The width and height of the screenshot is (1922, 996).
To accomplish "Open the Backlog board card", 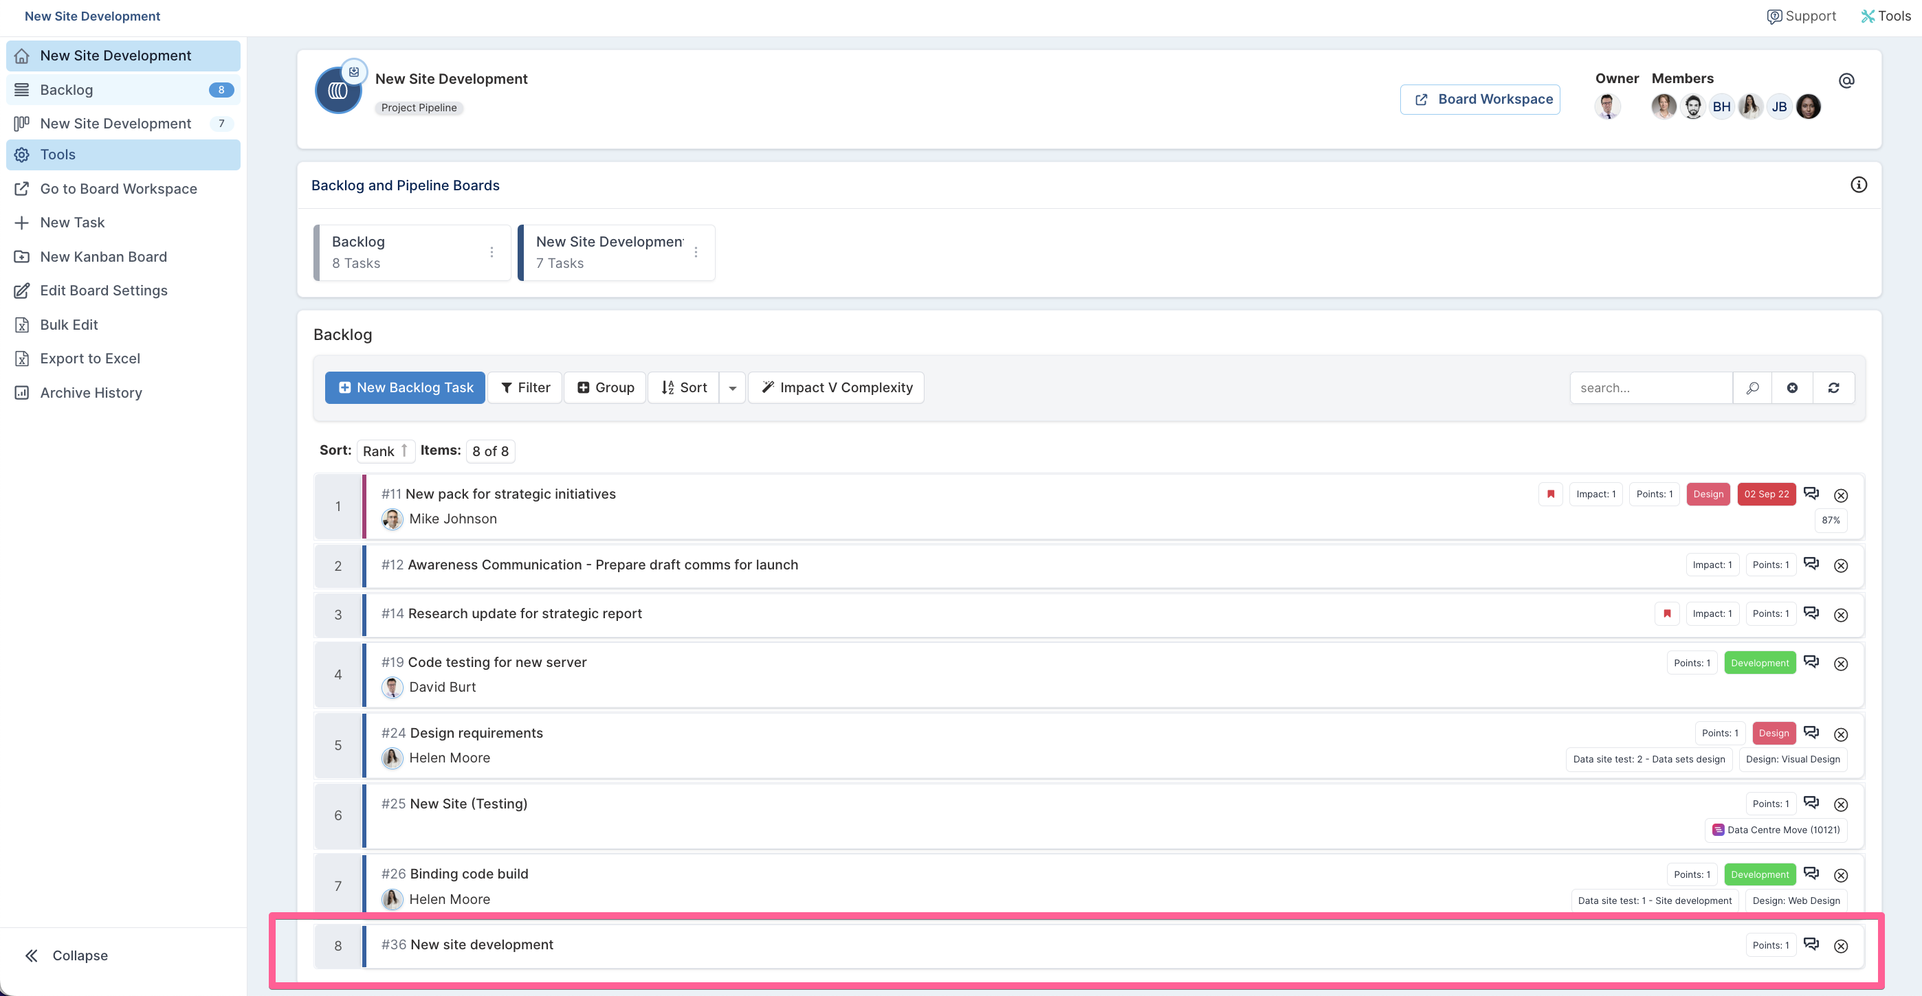I will point(412,252).
